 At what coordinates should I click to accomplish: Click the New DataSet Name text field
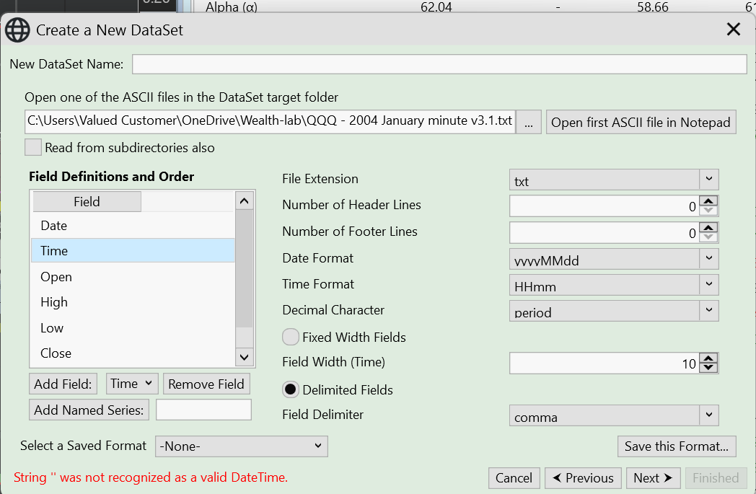[x=439, y=64]
